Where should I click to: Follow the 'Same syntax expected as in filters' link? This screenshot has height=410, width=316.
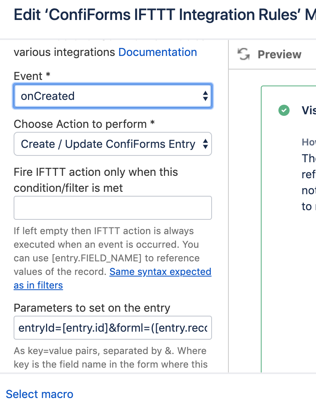tap(160, 272)
